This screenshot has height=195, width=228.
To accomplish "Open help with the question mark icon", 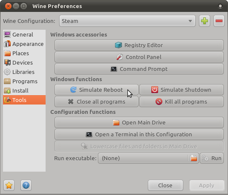I will tap(26, 185).
